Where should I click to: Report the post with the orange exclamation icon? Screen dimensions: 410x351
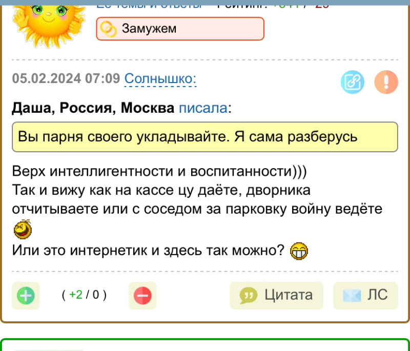386,82
